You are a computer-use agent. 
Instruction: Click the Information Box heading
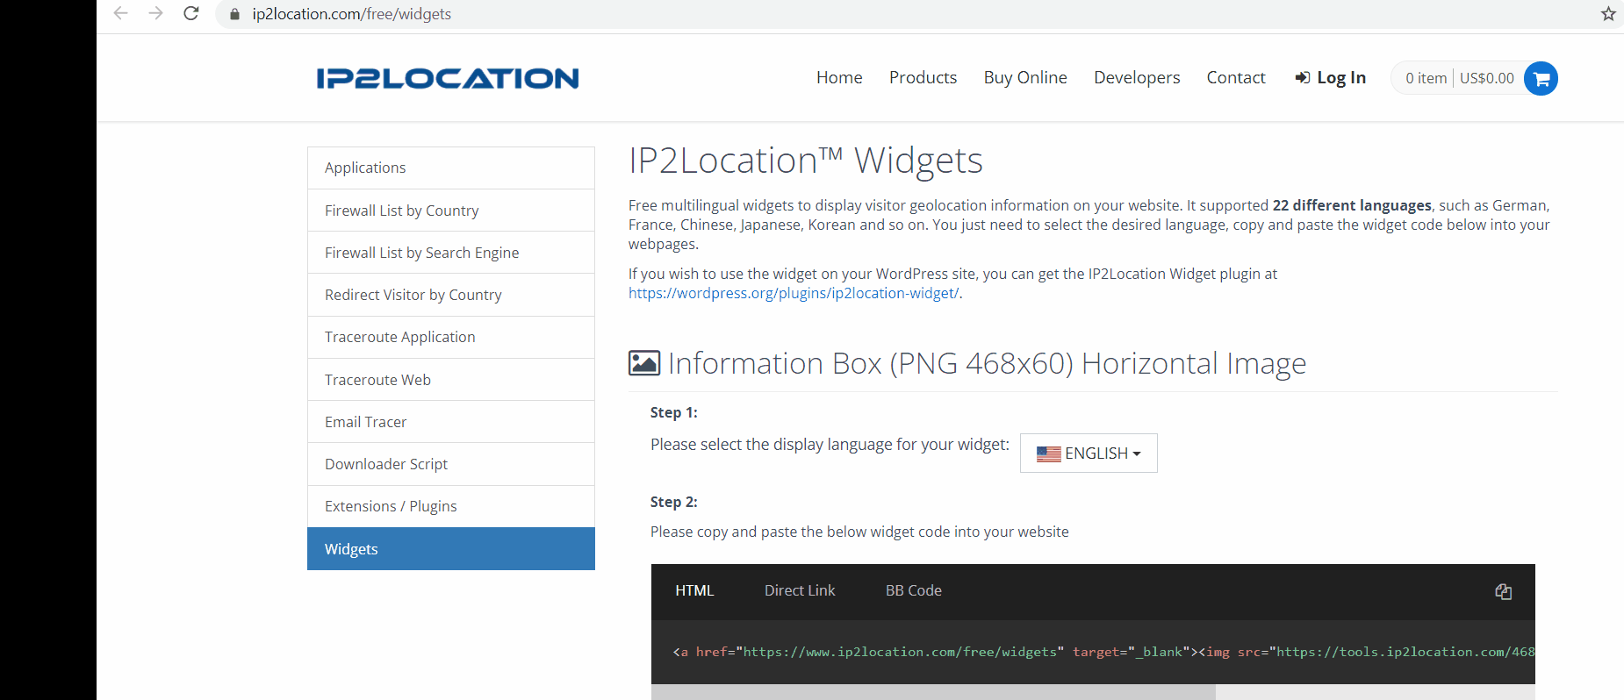[987, 363]
